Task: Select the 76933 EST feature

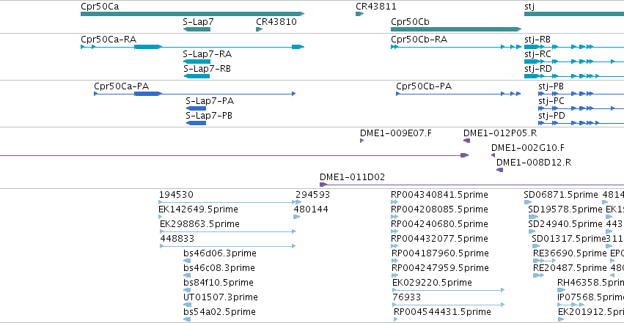Action: 449,305
